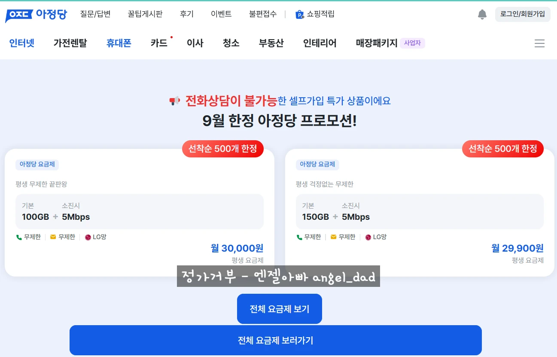
Task: Click 로그인/회원가입 button
Action: click(523, 14)
